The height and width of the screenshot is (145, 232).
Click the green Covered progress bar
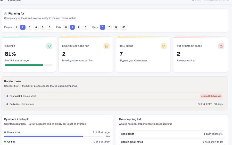coord(29,65)
